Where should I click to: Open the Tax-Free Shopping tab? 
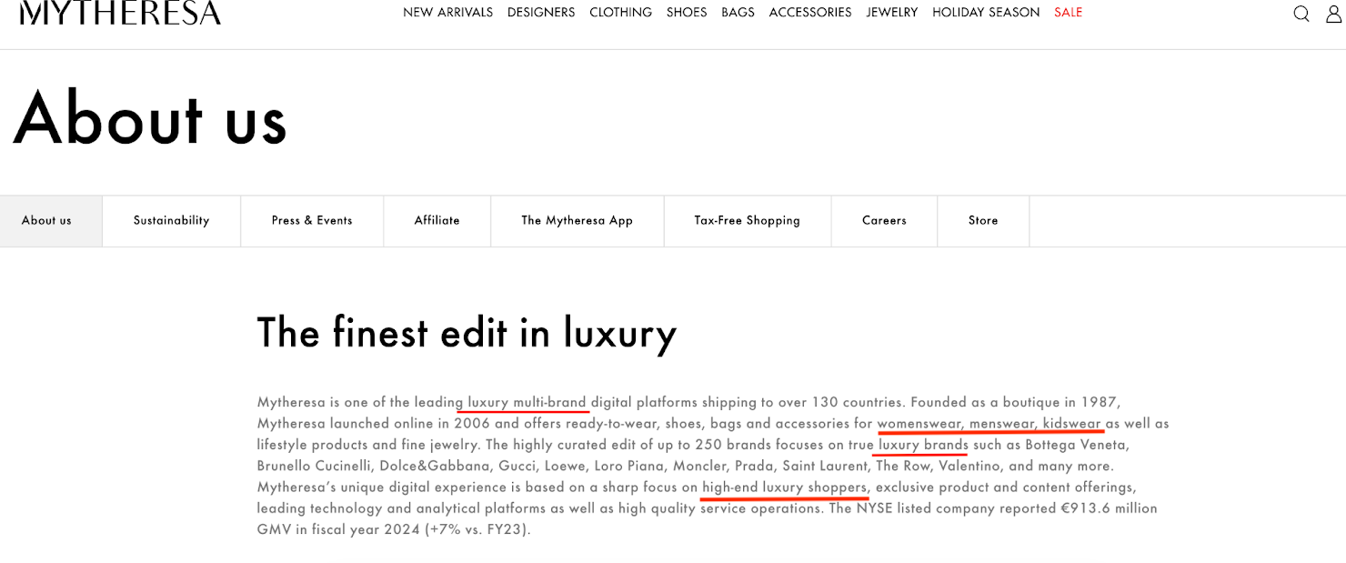point(748,221)
